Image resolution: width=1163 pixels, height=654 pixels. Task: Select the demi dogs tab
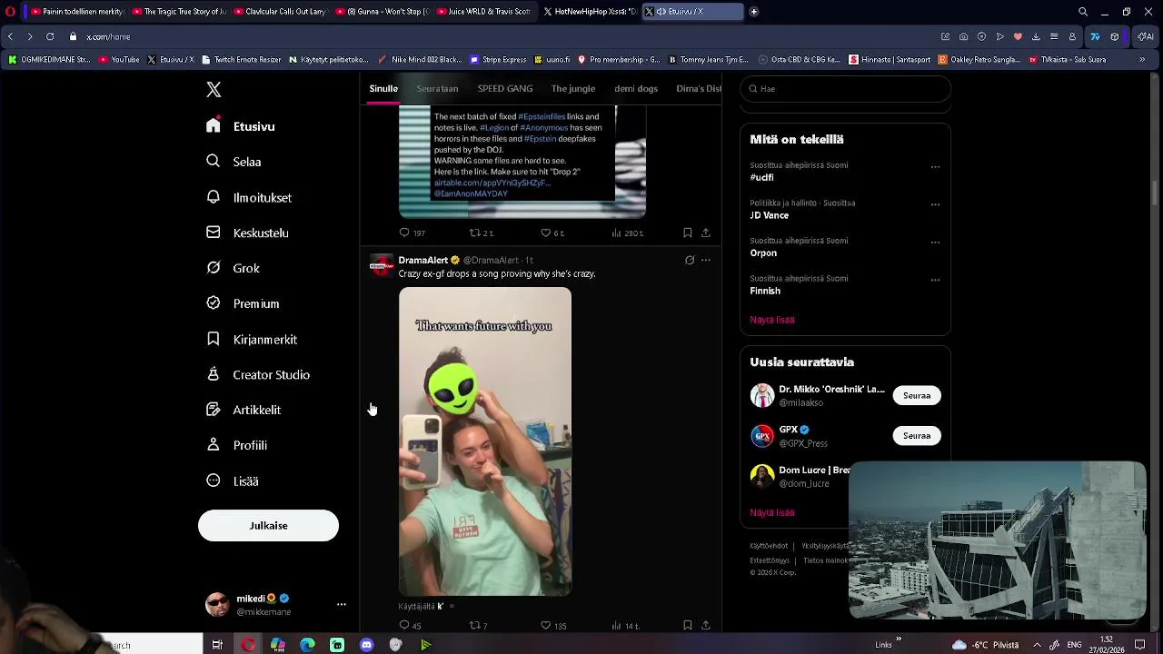[x=636, y=88]
